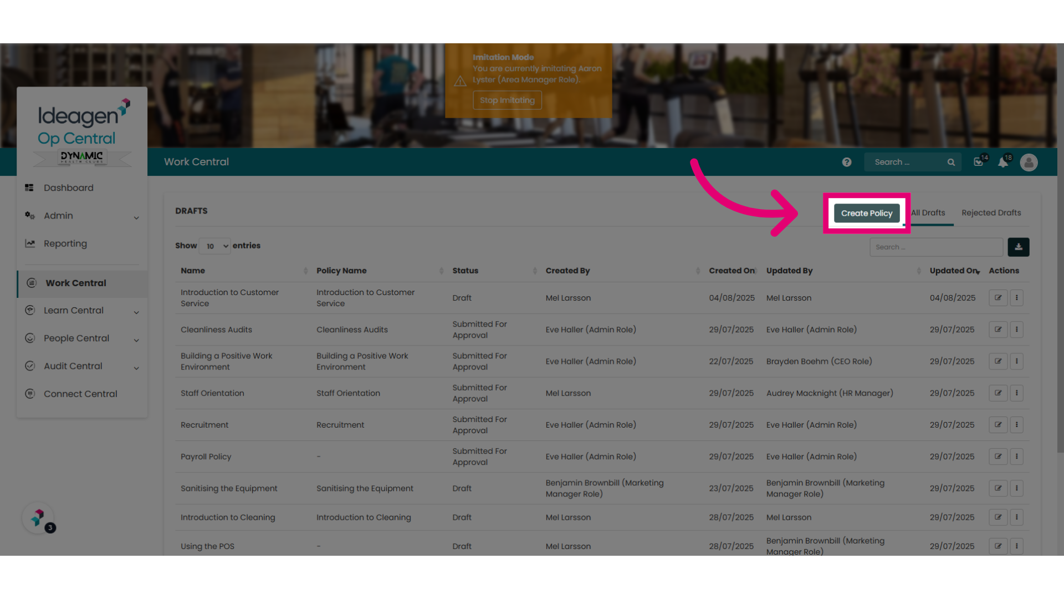
Task: Open more actions for Introduction to Cleaning
Action: (1016, 517)
